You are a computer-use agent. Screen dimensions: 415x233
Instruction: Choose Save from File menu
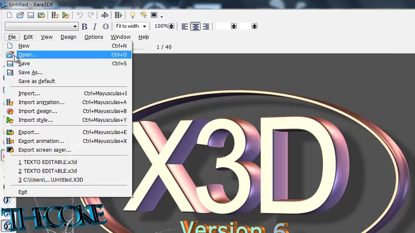pos(68,63)
